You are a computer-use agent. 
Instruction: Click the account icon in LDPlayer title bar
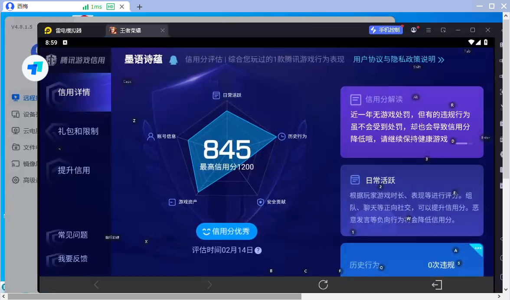tap(413, 29)
